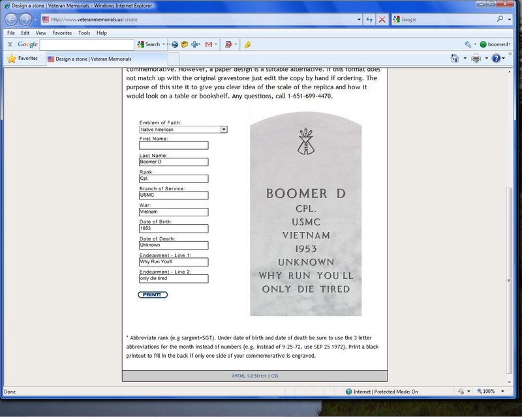The height and width of the screenshot is (417, 522).
Task: Expand the address bar URL history dropdown
Action: pyautogui.click(x=359, y=20)
